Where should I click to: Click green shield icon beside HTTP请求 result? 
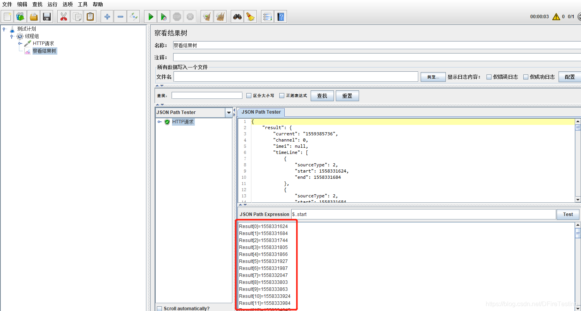pos(167,122)
